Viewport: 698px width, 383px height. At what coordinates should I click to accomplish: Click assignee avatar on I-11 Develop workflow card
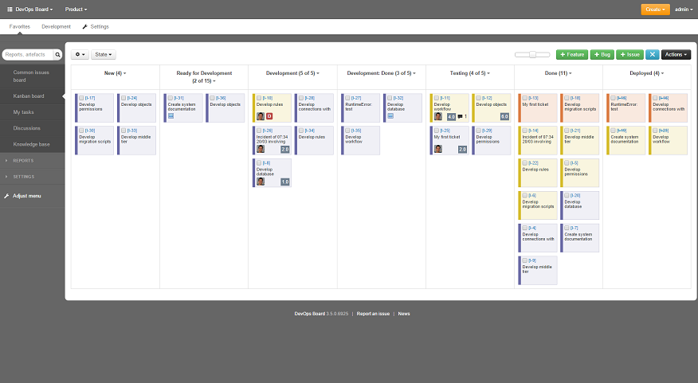(438, 116)
